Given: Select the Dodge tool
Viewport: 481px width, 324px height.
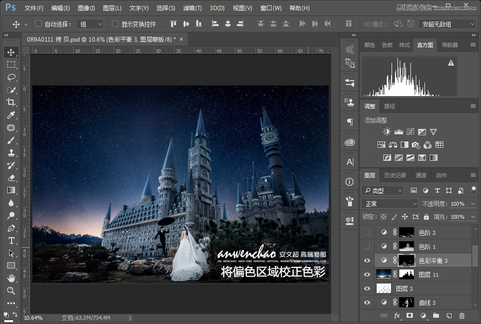Looking at the screenshot, I should click(11, 215).
